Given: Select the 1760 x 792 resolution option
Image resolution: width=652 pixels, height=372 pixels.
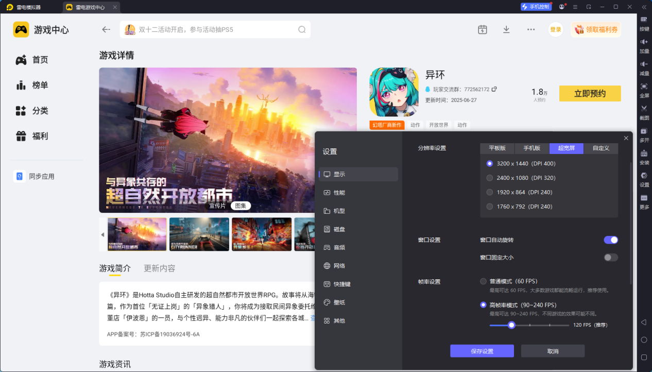Looking at the screenshot, I should coord(519,207).
